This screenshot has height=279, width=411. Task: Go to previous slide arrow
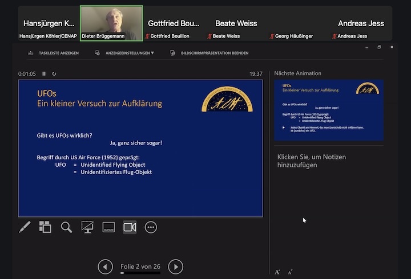click(x=105, y=266)
